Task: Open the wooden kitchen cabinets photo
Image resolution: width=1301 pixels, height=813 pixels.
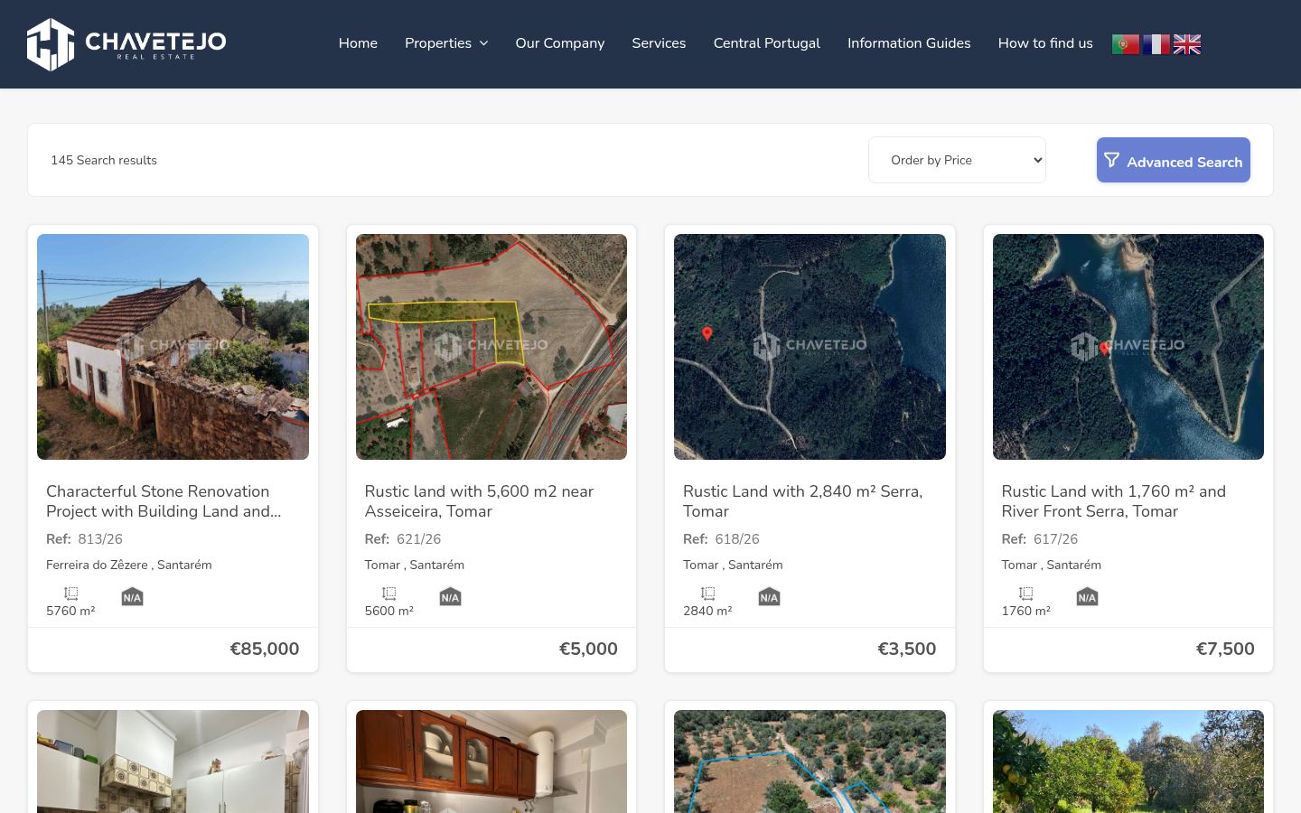Action: coord(491,762)
